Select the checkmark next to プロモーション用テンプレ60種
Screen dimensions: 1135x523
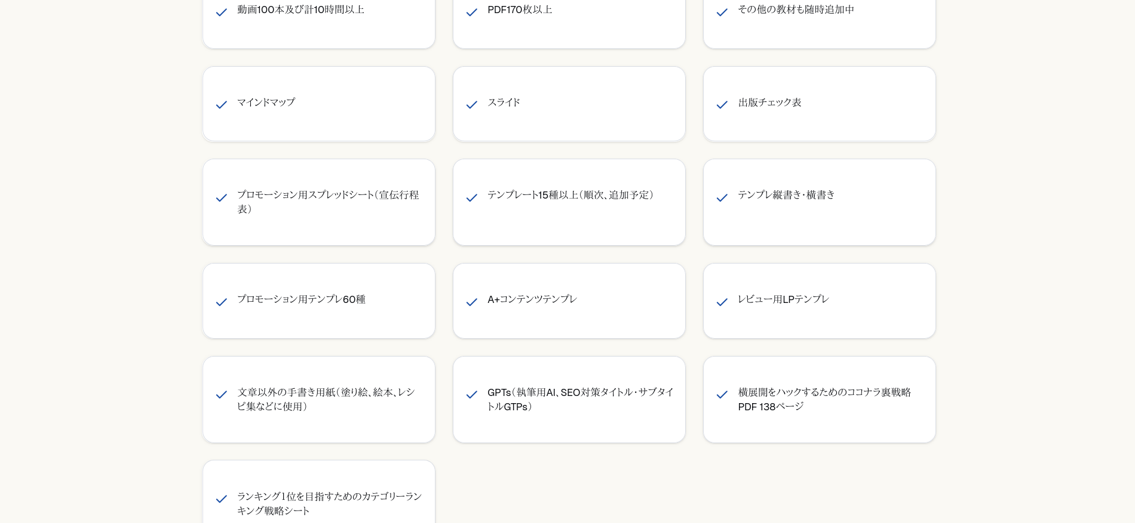click(221, 302)
